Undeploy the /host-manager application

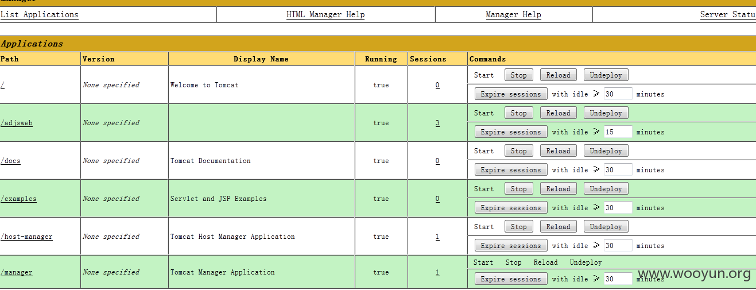pyautogui.click(x=606, y=227)
